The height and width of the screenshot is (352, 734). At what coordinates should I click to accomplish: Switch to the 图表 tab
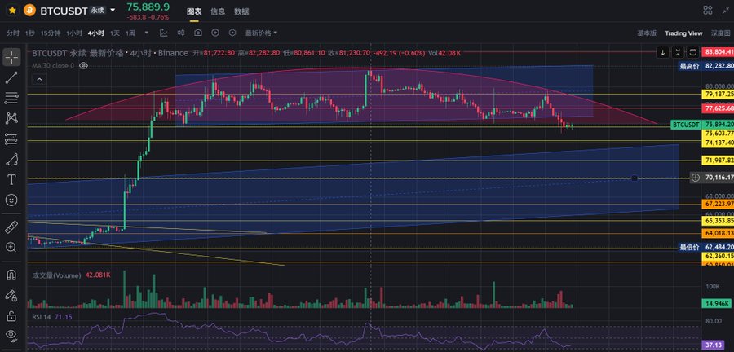pos(194,11)
